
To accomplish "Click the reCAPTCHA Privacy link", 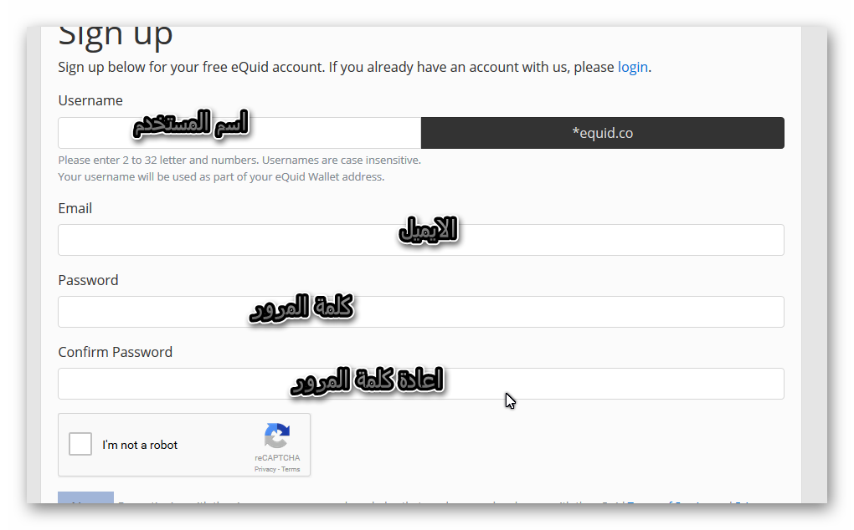I will (x=265, y=469).
